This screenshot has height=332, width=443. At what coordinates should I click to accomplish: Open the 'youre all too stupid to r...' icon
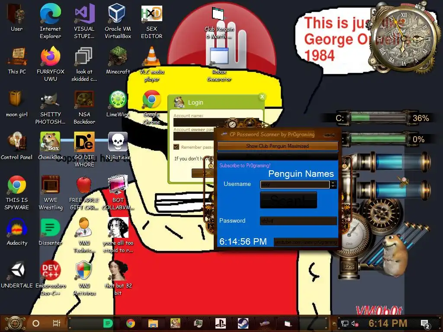tap(118, 235)
